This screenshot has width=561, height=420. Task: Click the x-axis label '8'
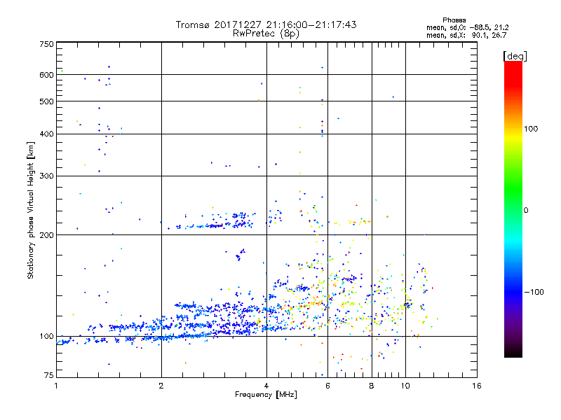coord(372,386)
